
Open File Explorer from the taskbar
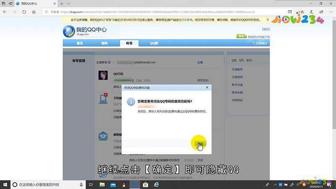pos(102,184)
